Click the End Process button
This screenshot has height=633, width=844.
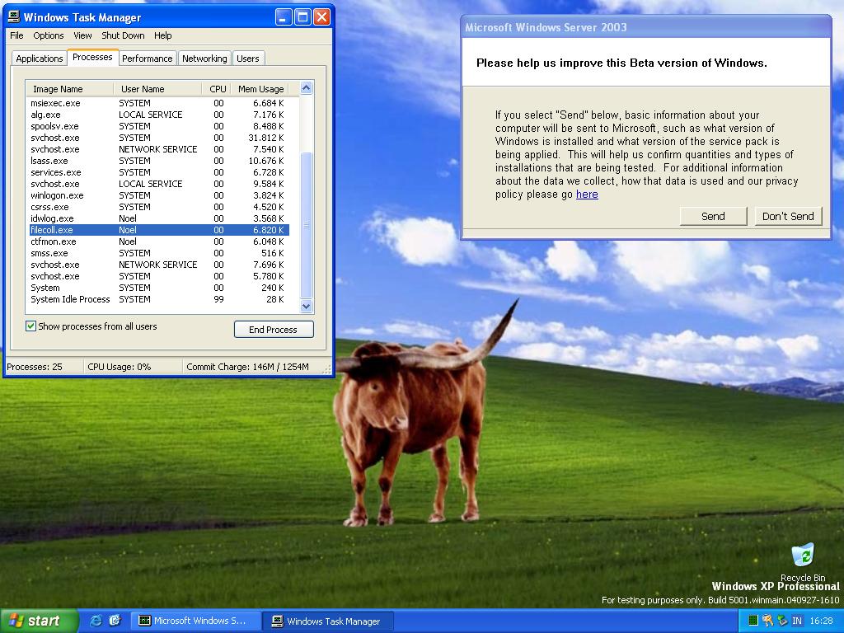[x=274, y=330]
